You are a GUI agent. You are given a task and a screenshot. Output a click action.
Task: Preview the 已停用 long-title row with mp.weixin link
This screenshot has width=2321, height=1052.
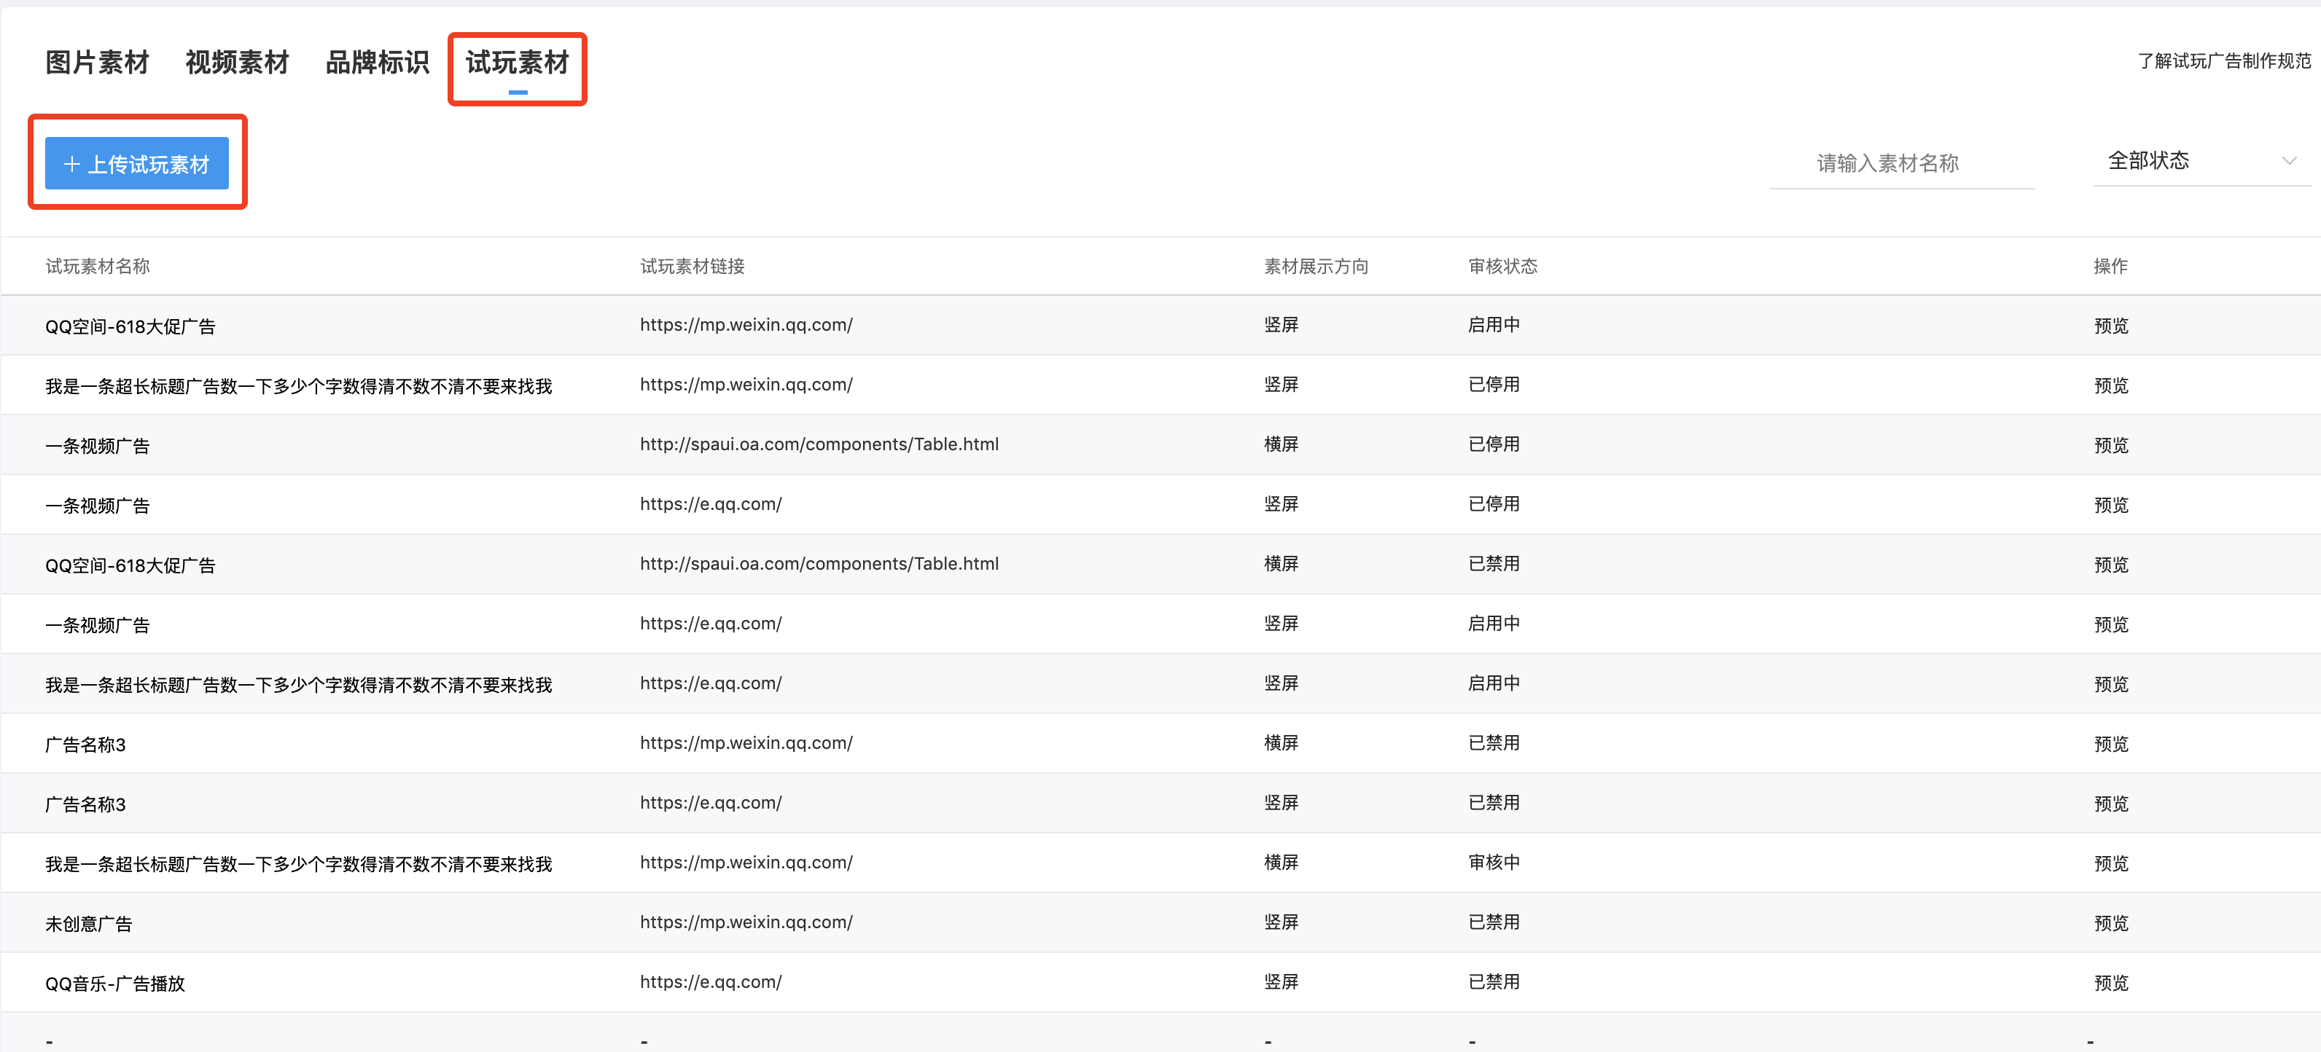[x=2110, y=385]
